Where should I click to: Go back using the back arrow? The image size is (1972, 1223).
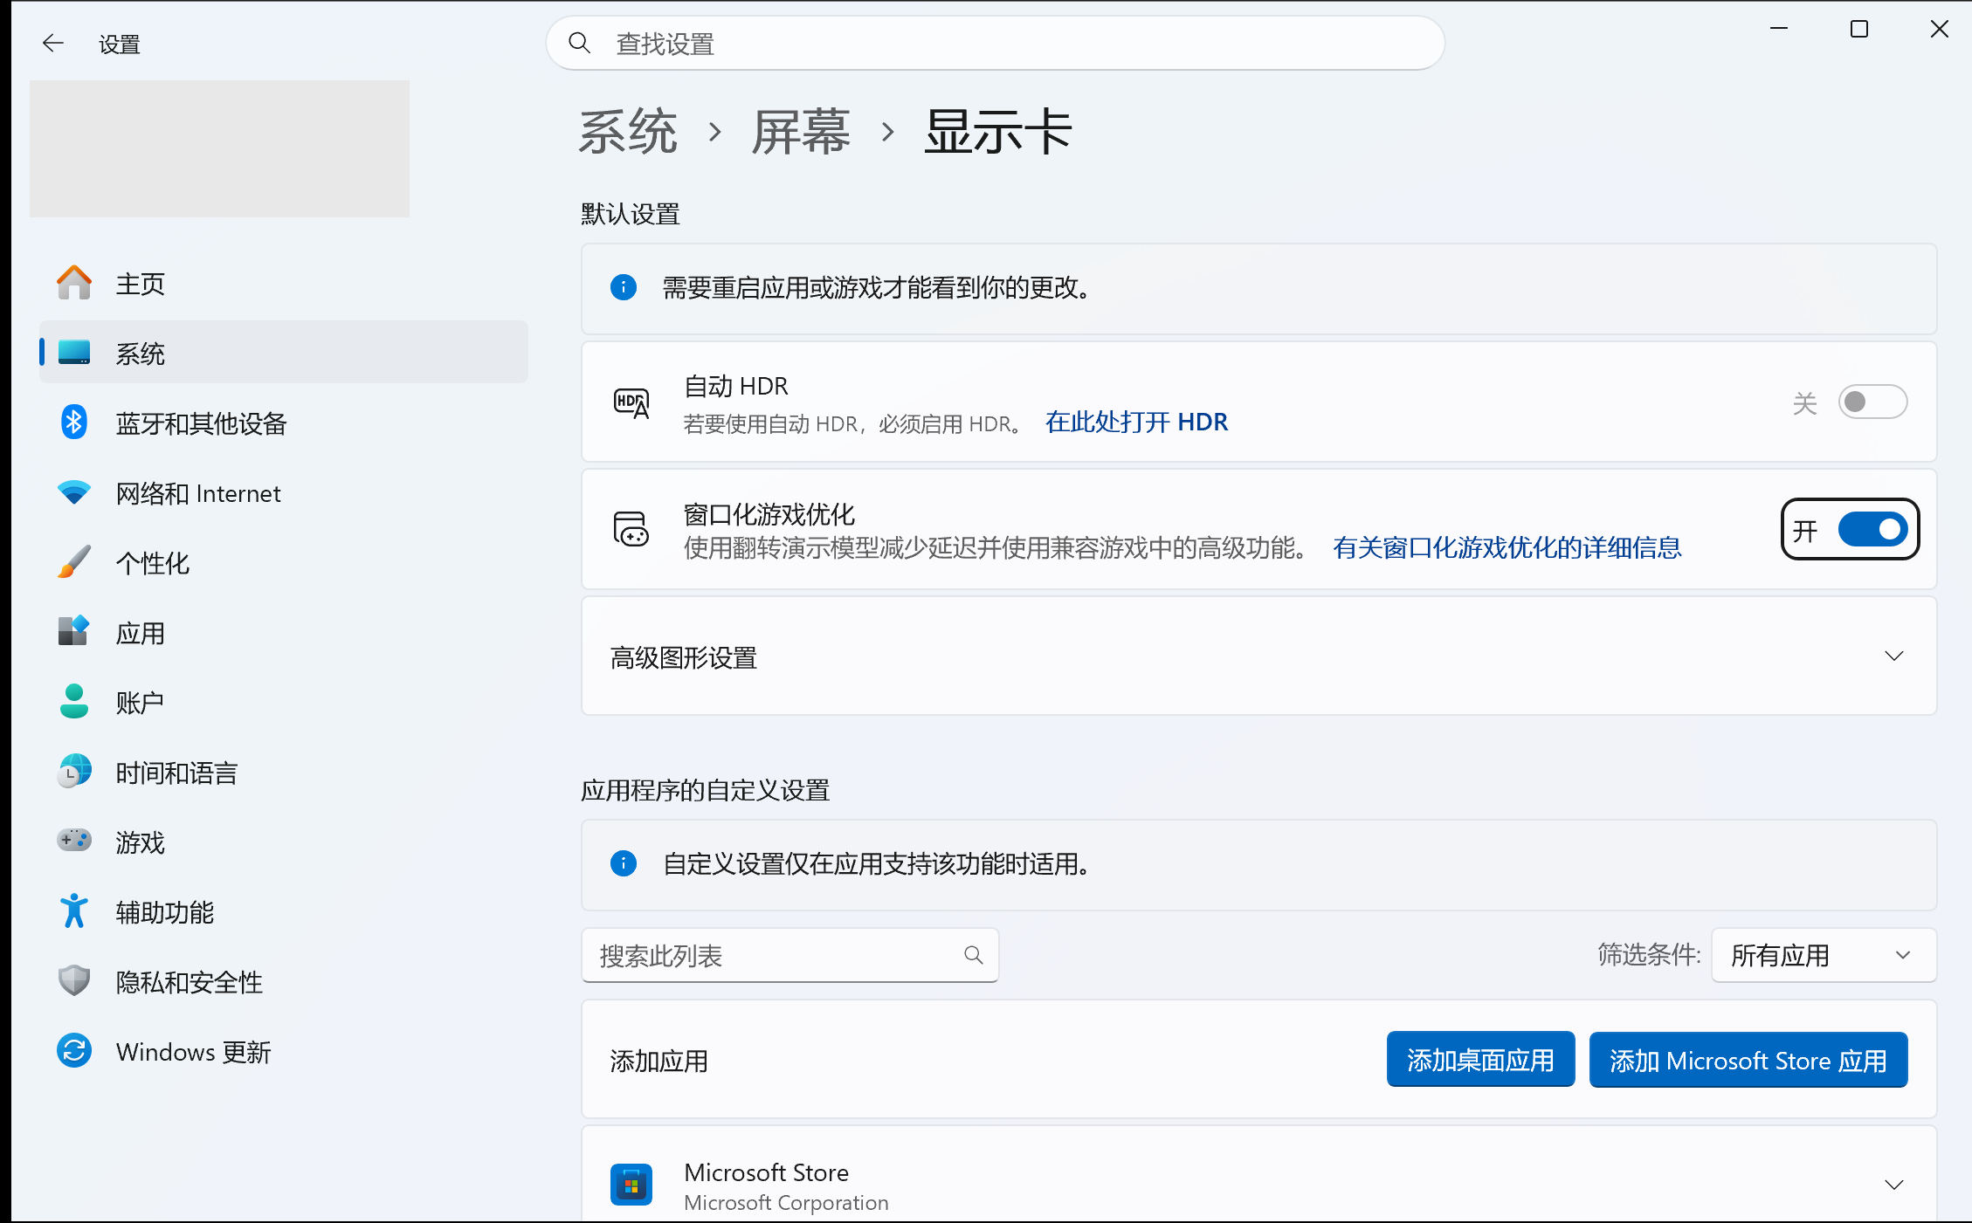[x=53, y=43]
